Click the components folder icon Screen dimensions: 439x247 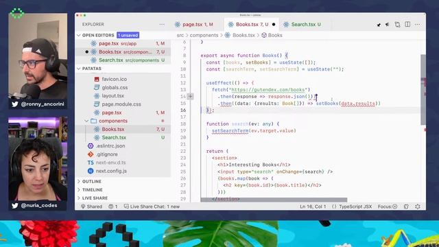(93, 121)
